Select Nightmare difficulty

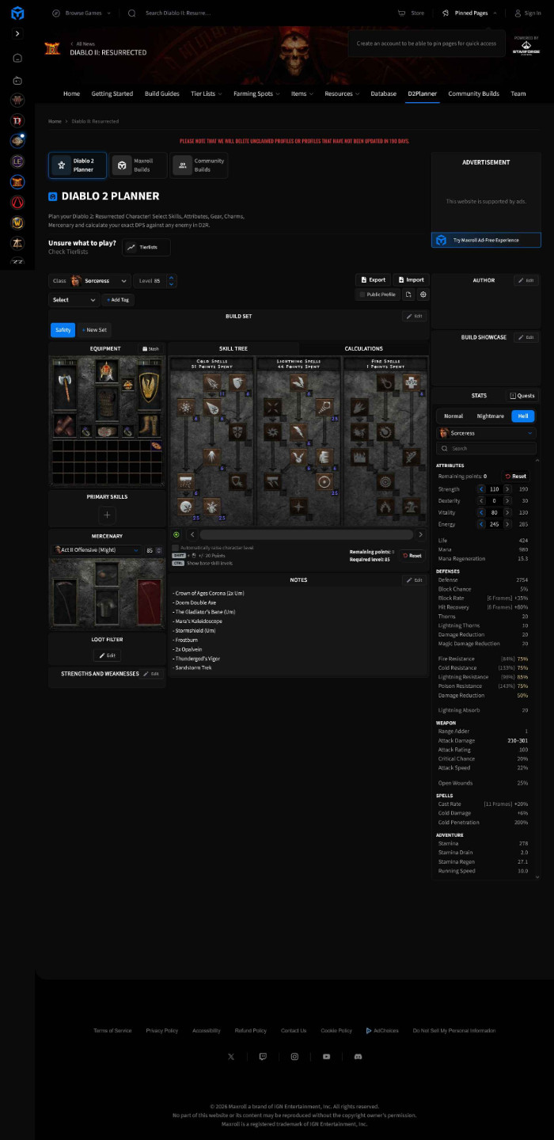click(x=490, y=416)
